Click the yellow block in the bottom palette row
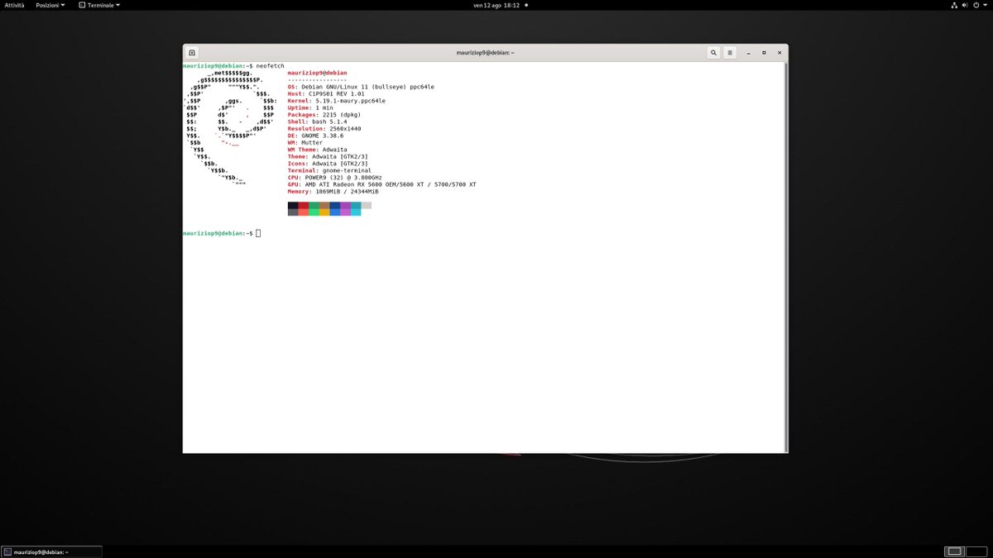Screen dimensions: 993x558 point(324,212)
